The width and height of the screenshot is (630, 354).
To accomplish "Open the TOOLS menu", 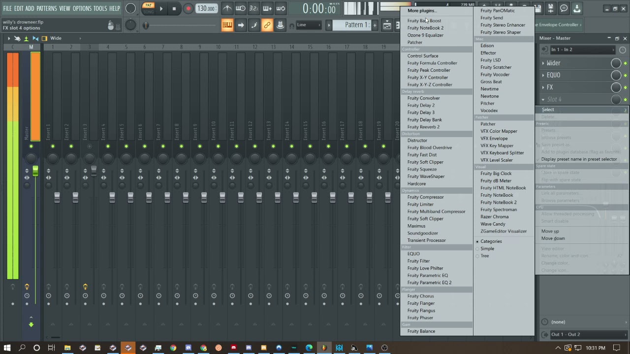I will 100,8.
